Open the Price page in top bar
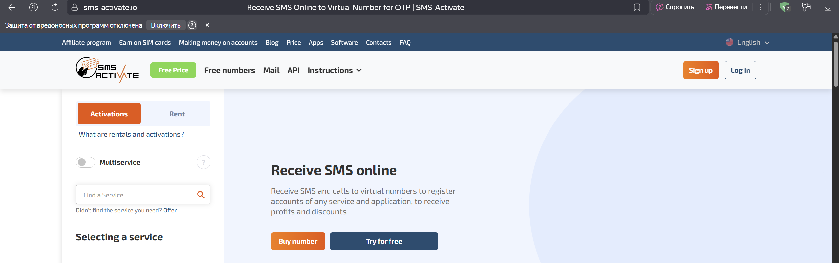This screenshot has width=839, height=263. pos(293,42)
